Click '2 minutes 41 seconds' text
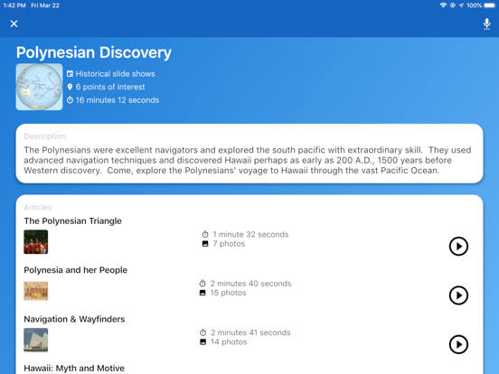Image resolution: width=499 pixels, height=374 pixels. coord(250,332)
